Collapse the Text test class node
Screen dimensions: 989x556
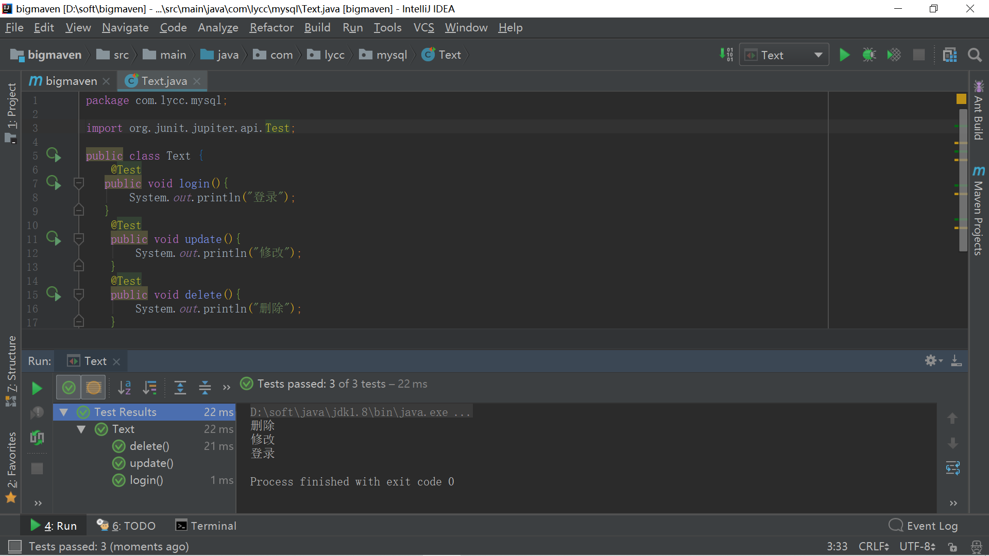coord(81,429)
